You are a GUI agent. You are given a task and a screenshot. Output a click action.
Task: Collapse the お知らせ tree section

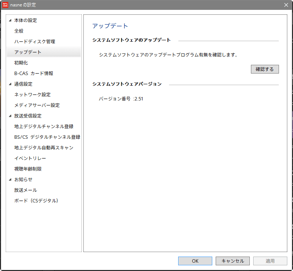[x=10, y=180]
